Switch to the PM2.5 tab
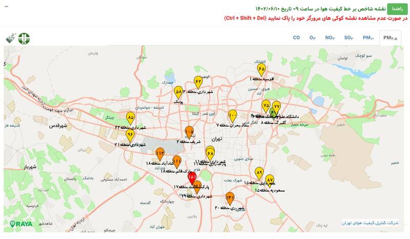The height and width of the screenshot is (239, 410). coord(390,38)
